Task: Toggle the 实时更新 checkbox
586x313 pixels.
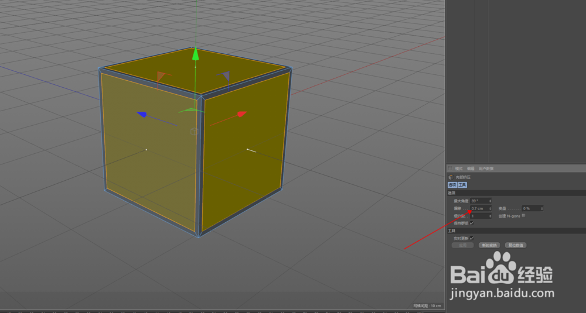Action: 472,238
